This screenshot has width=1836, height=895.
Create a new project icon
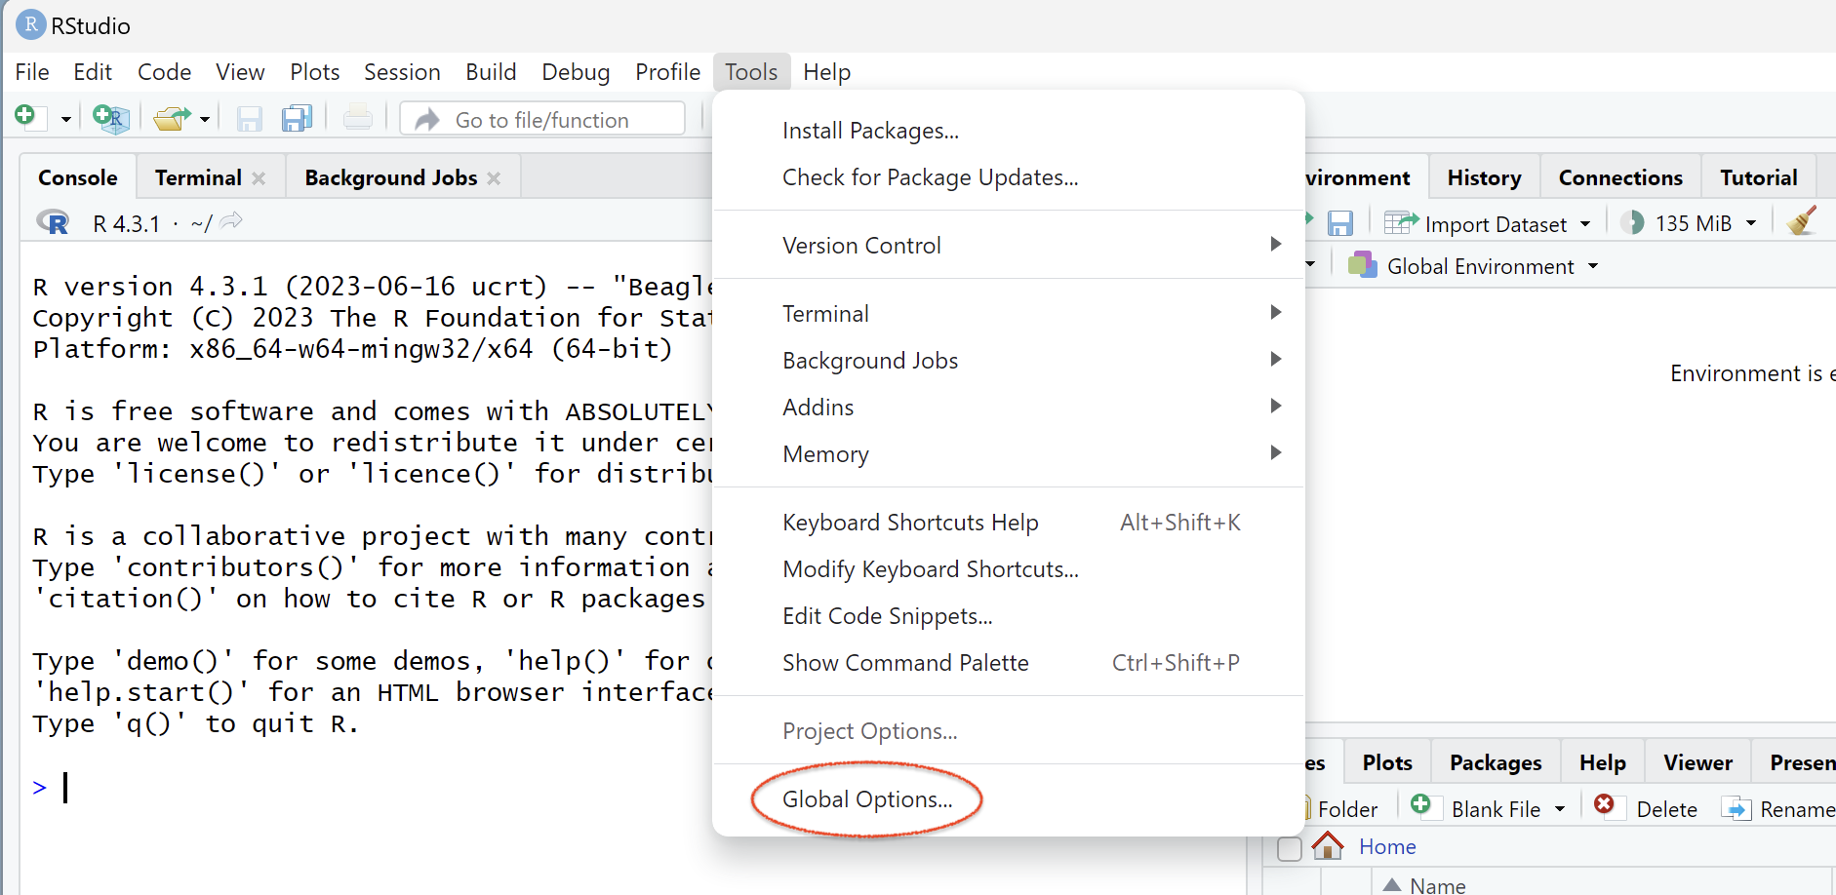(111, 119)
